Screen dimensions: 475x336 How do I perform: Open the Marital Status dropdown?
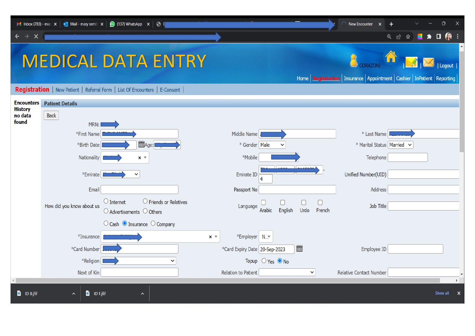tap(401, 145)
